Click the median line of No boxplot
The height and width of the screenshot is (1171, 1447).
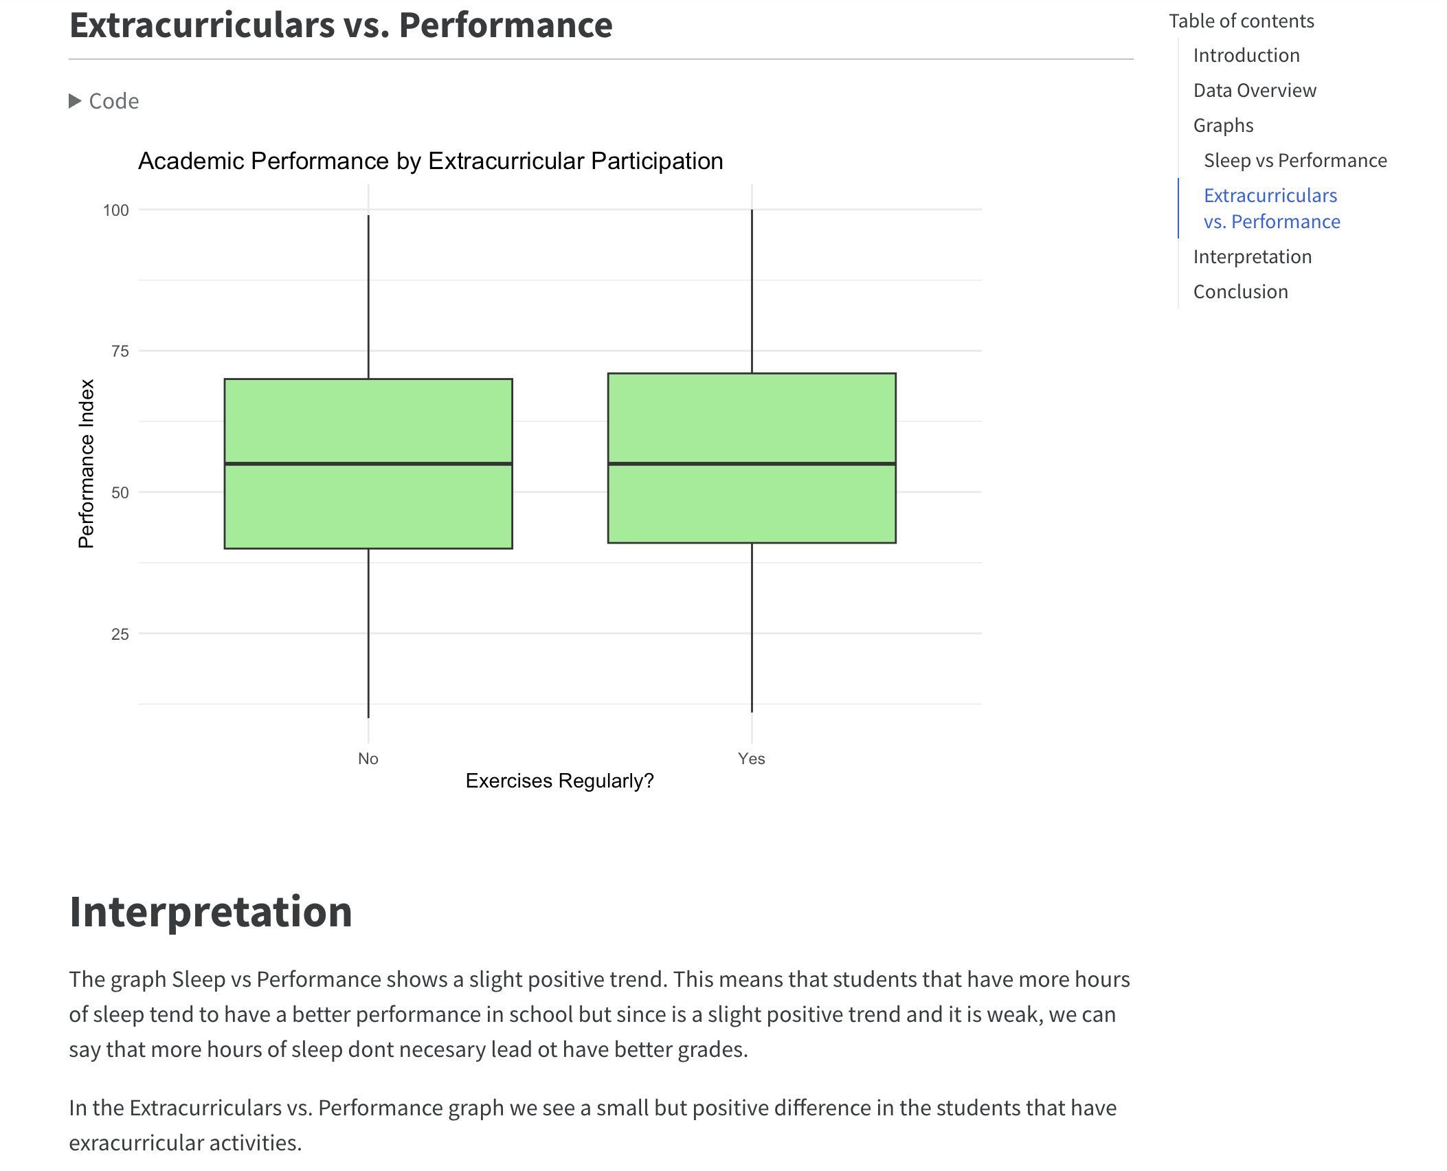click(x=368, y=464)
